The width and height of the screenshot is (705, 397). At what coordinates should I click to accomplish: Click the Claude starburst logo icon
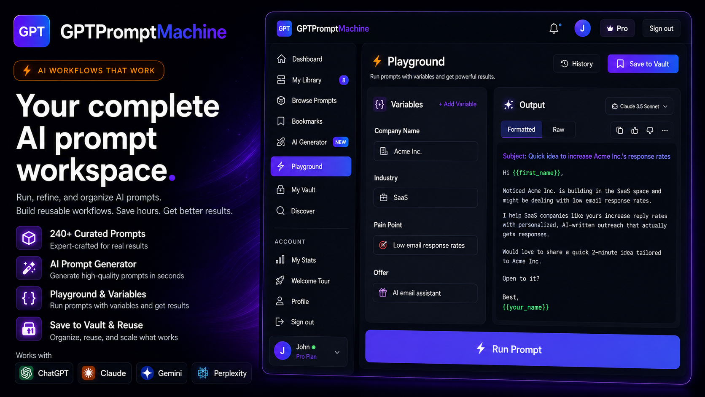pos(89,373)
